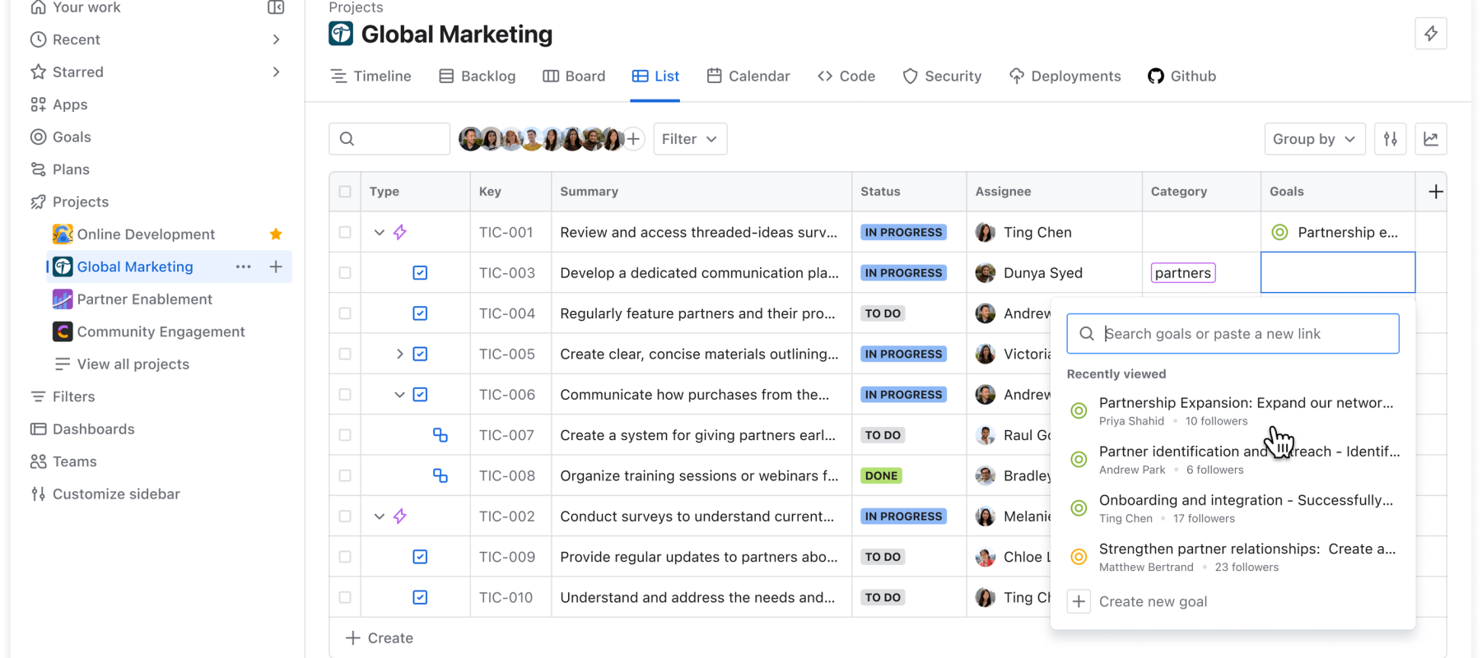Screen dimensions: 1482x658
Task: Click the subtask icon for TIC-007
Action: (x=440, y=435)
